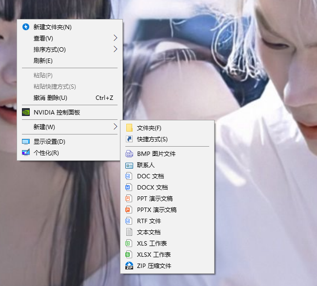Create a new RTF 文件
317x286 pixels.
click(149, 221)
